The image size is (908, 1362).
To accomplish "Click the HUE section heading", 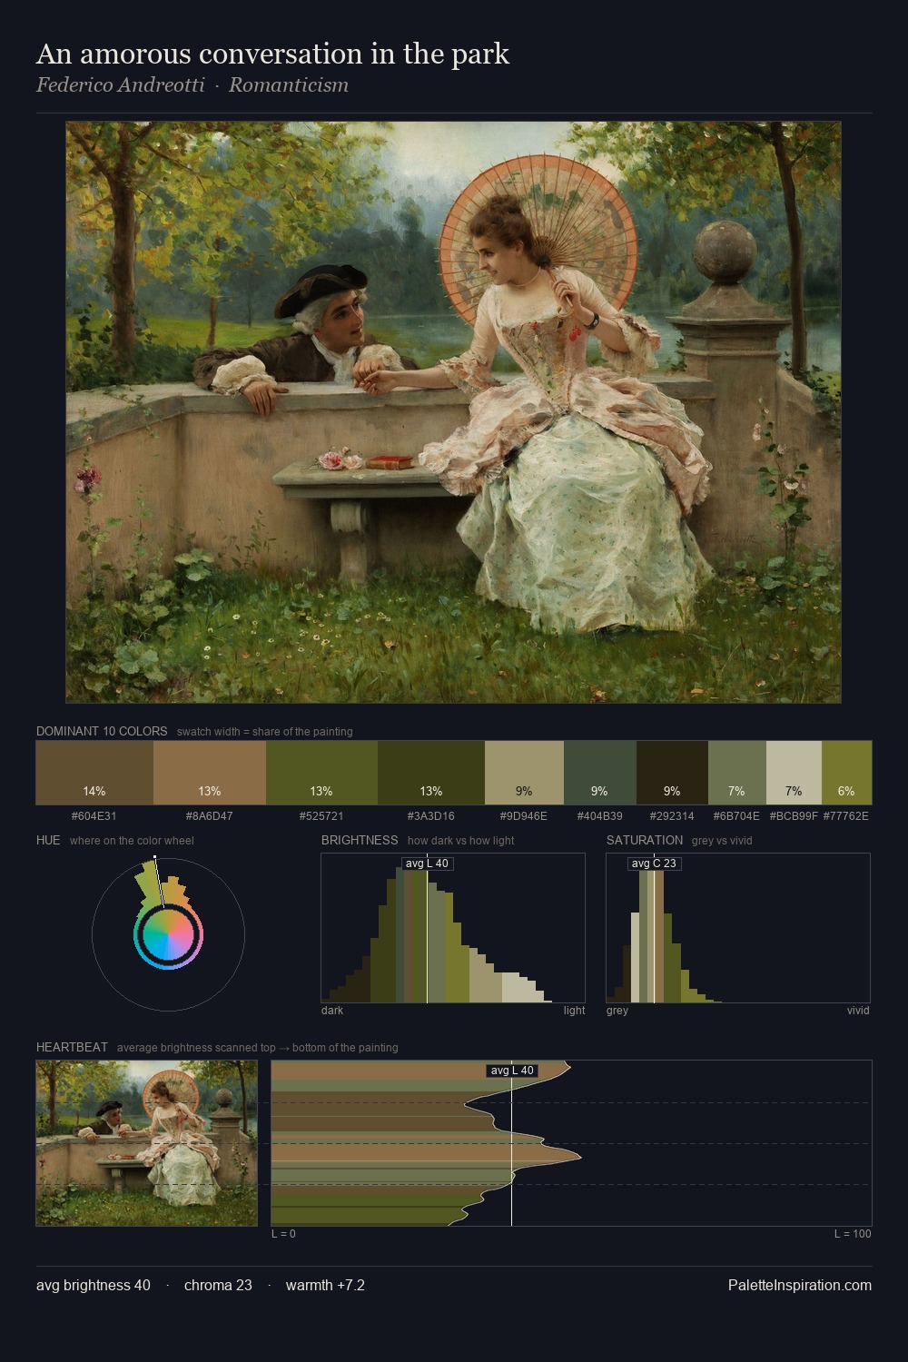I will tap(48, 840).
